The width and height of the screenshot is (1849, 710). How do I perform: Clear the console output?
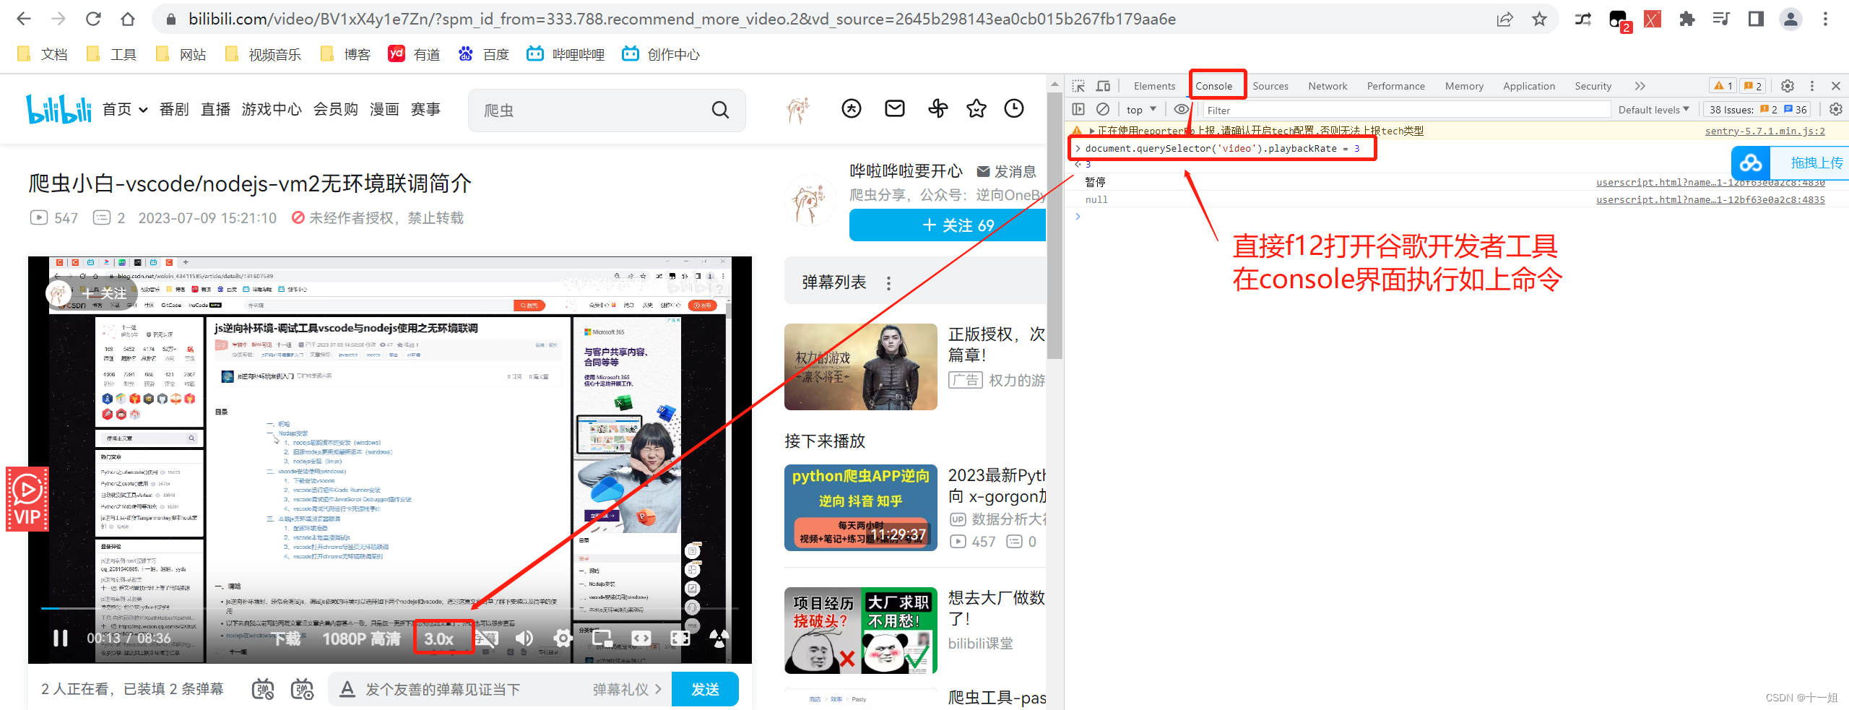coord(1103,109)
